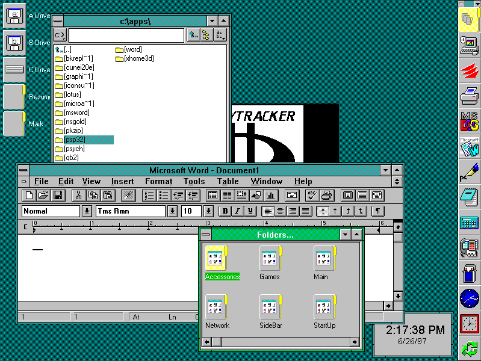Click the Save disk icon in Word toolbar
Screen dimensions: 481x361
(58, 195)
